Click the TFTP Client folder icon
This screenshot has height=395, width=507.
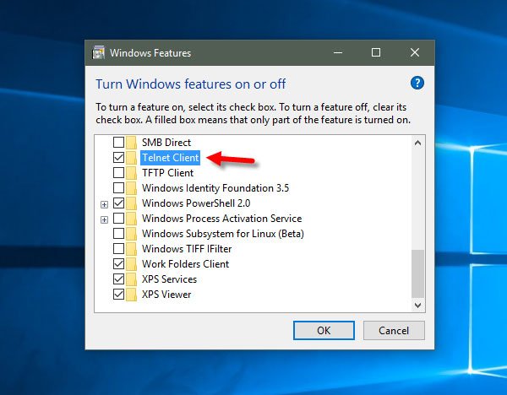tap(131, 172)
